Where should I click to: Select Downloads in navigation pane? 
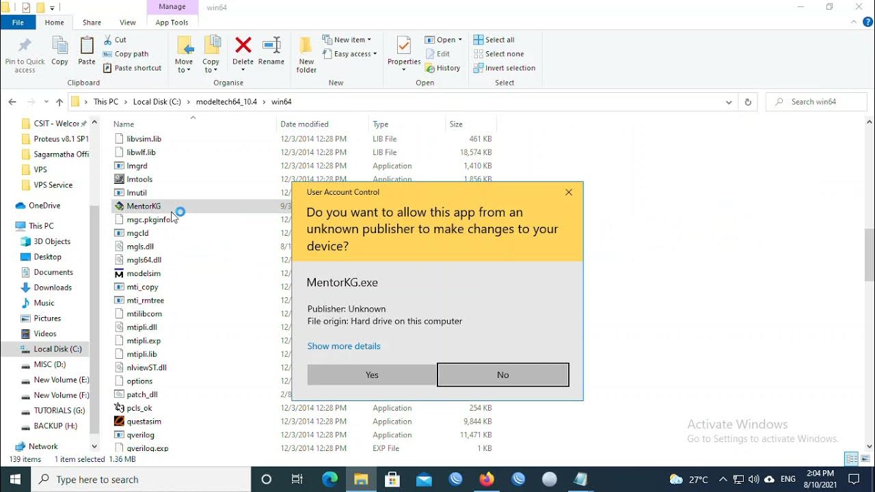pyautogui.click(x=53, y=288)
